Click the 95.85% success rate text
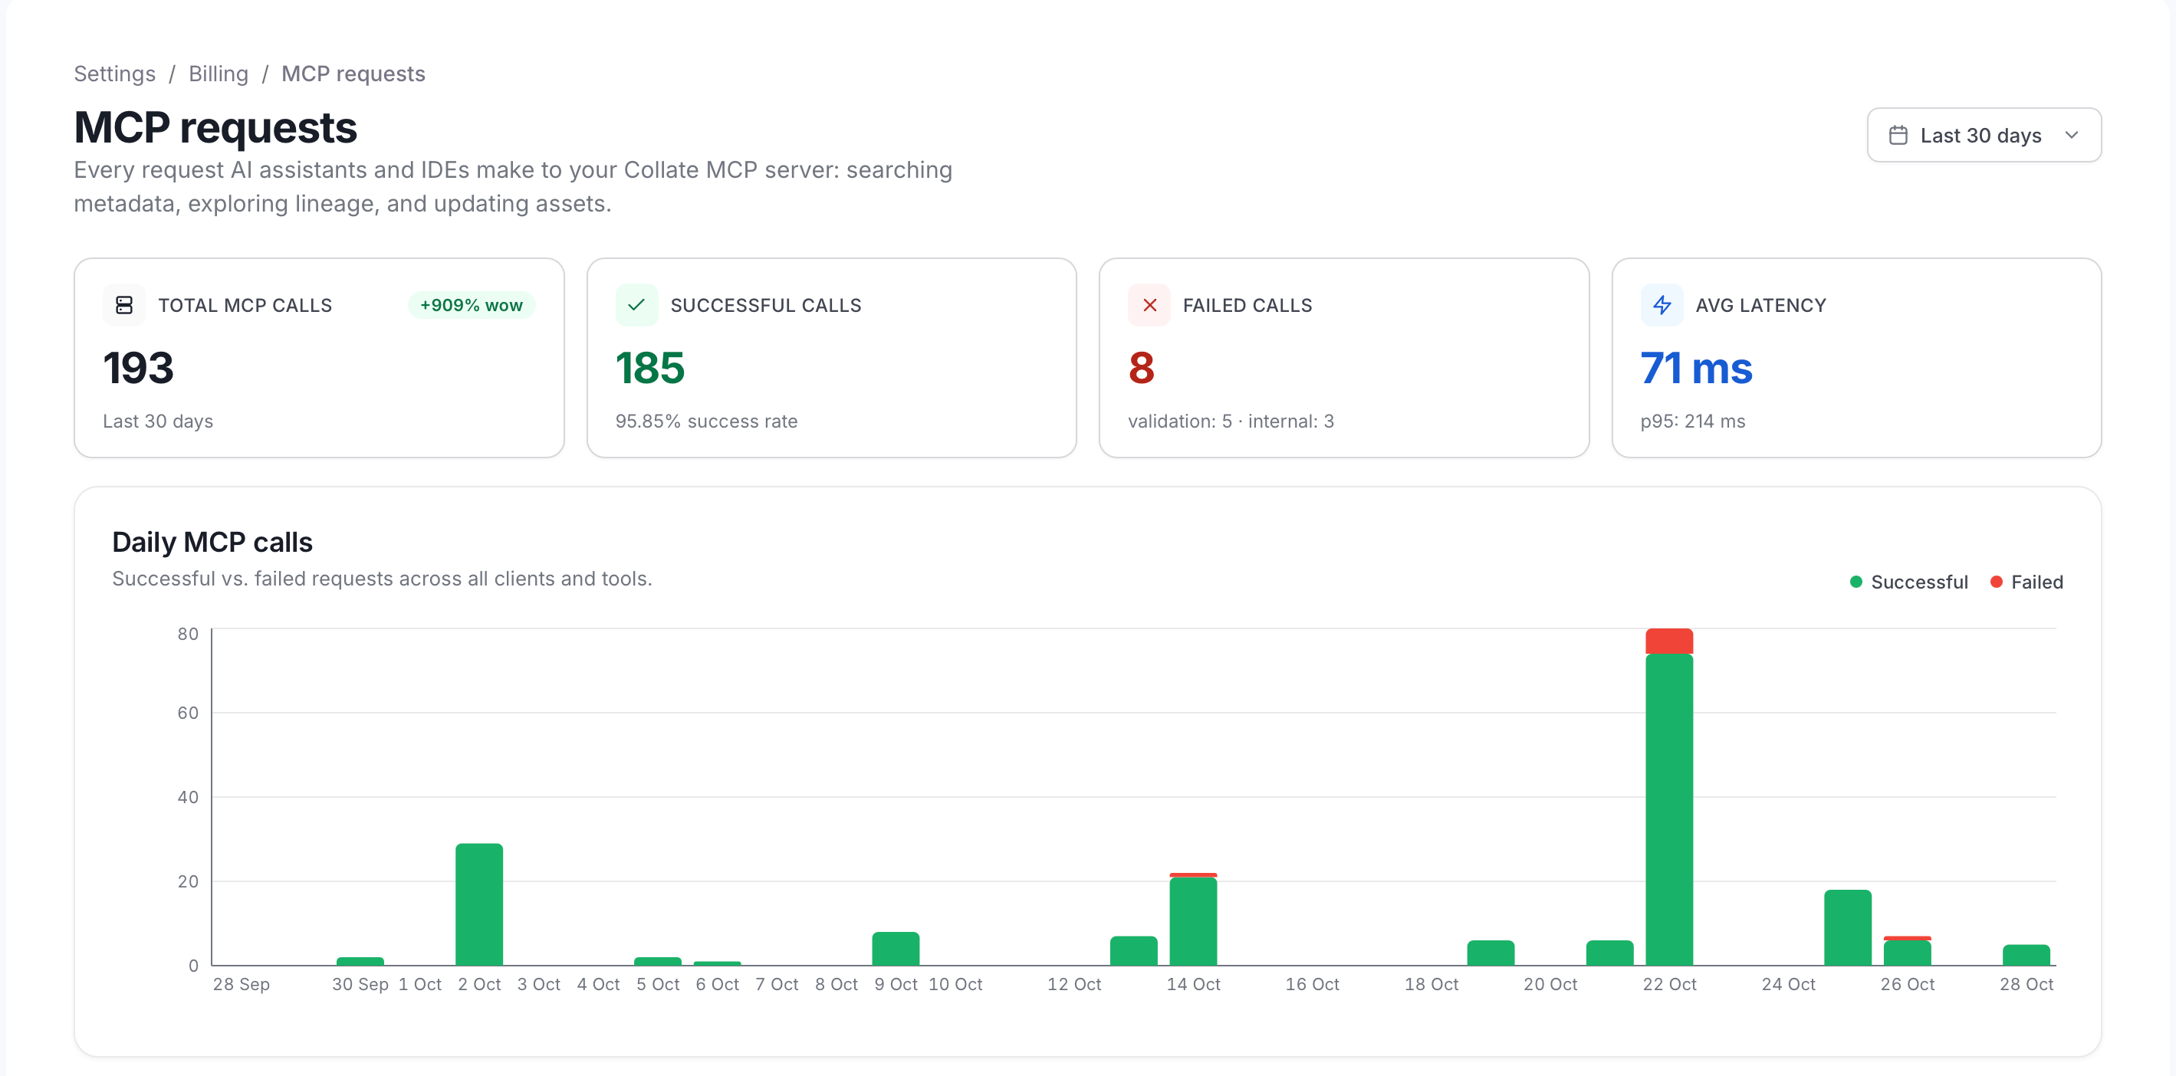Viewport: 2176px width, 1076px height. [x=706, y=422]
